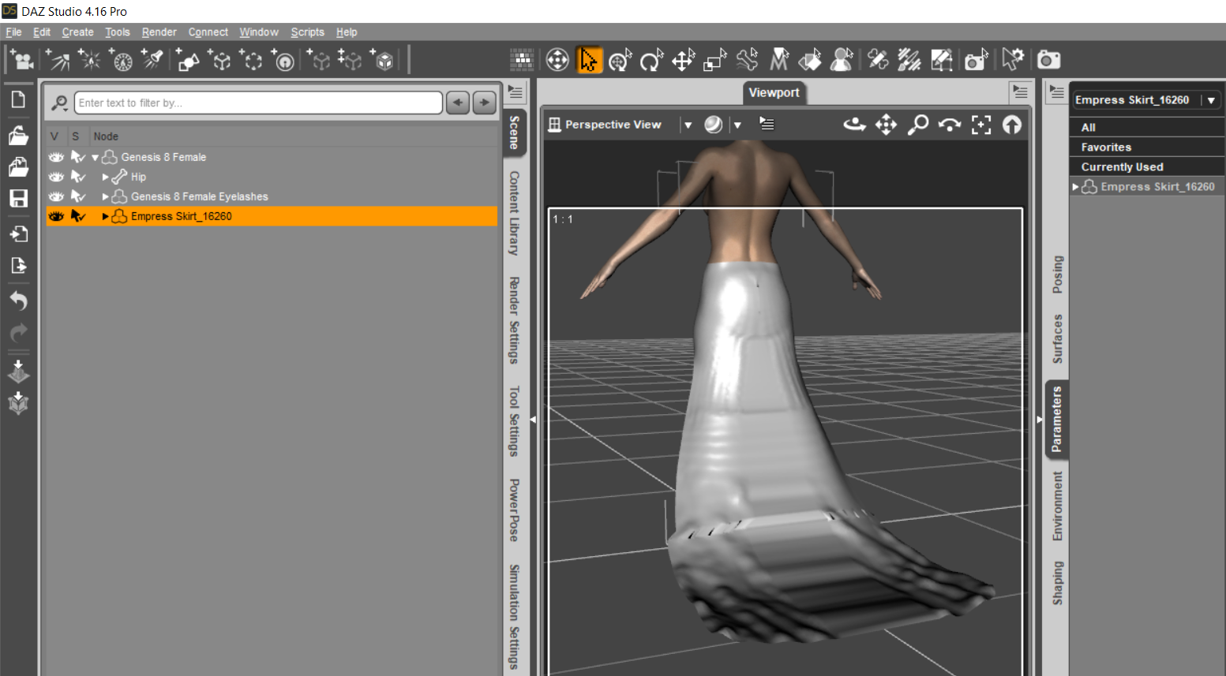Viewport: 1226px width, 676px height.
Task: Open the draw style dropdown arrow
Action: click(737, 125)
